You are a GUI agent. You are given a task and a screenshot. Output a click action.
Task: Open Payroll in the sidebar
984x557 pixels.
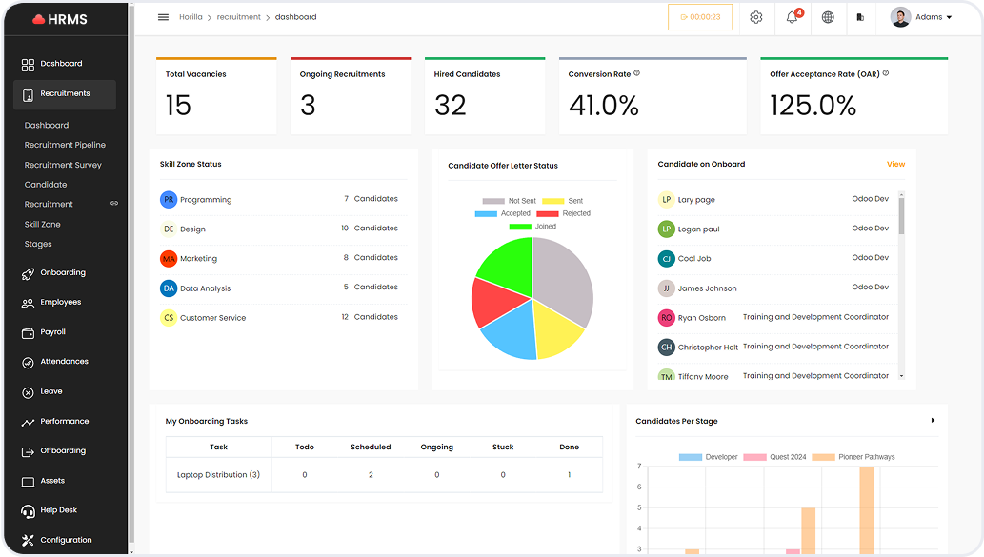click(53, 332)
